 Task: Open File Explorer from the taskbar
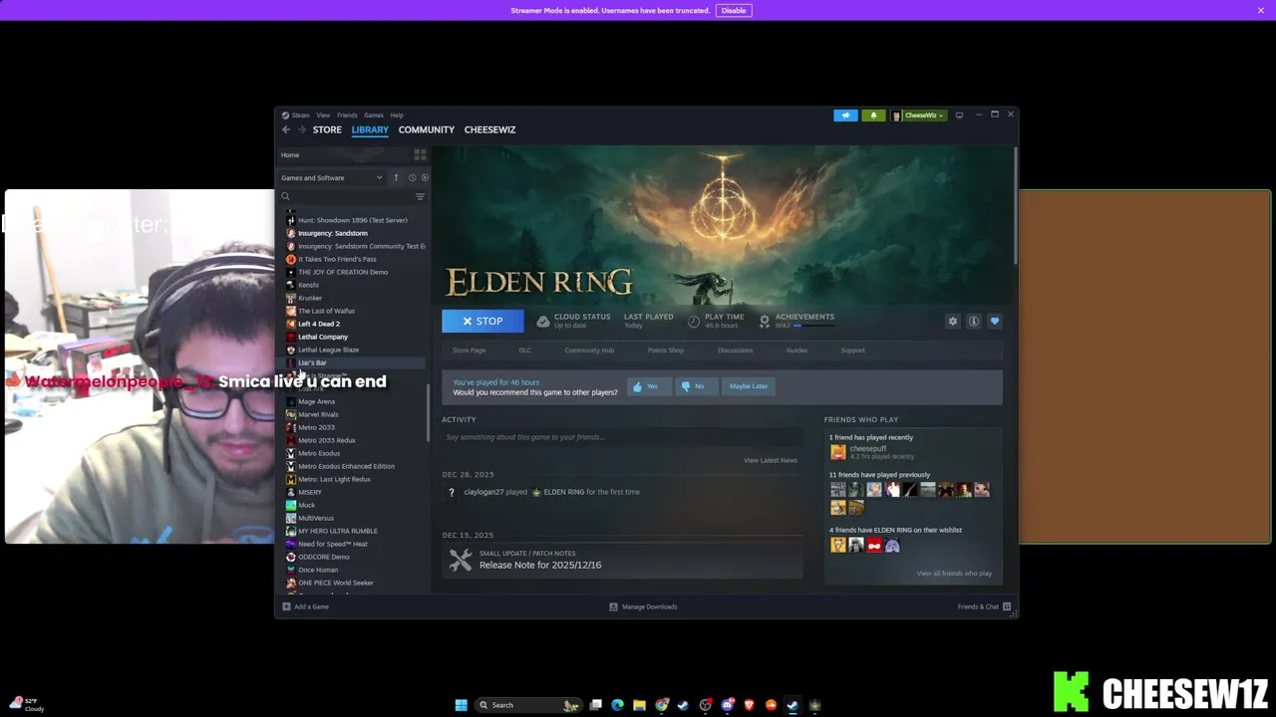(639, 705)
